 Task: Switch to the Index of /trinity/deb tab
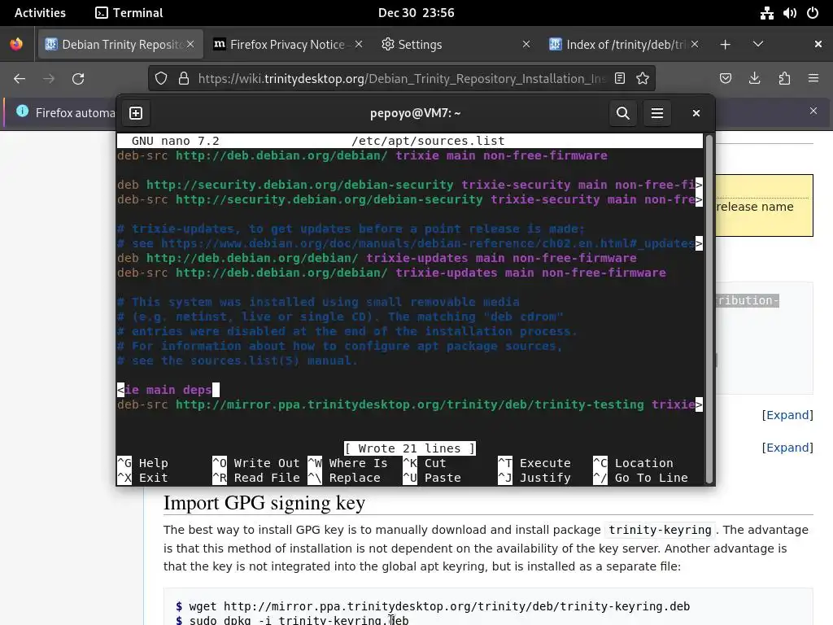tap(624, 45)
